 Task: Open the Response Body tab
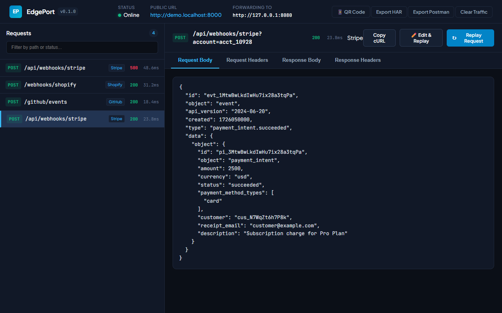click(x=302, y=60)
